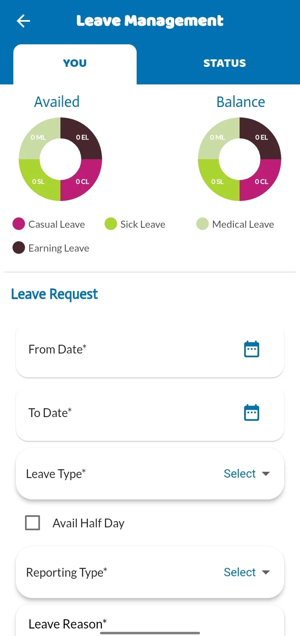Tap the back arrow icon
Viewport: 300px width, 636px height.
coord(23,21)
